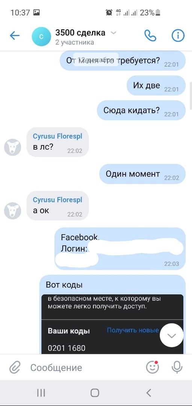The height and width of the screenshot is (406, 192).
Task: Tap the "2 участника" subtitle
Action: [74, 42]
